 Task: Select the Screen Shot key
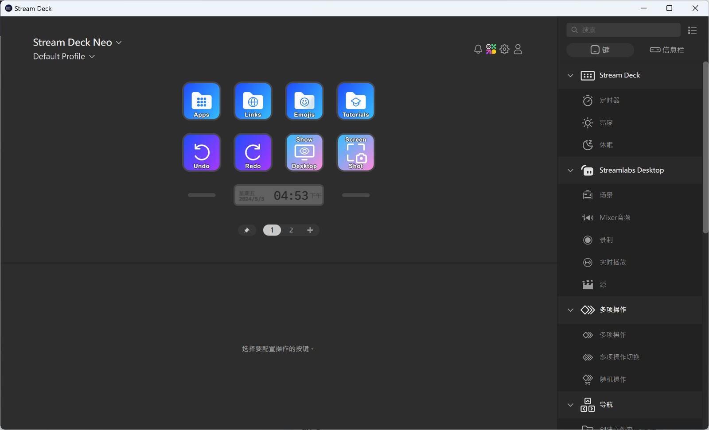[x=356, y=152]
